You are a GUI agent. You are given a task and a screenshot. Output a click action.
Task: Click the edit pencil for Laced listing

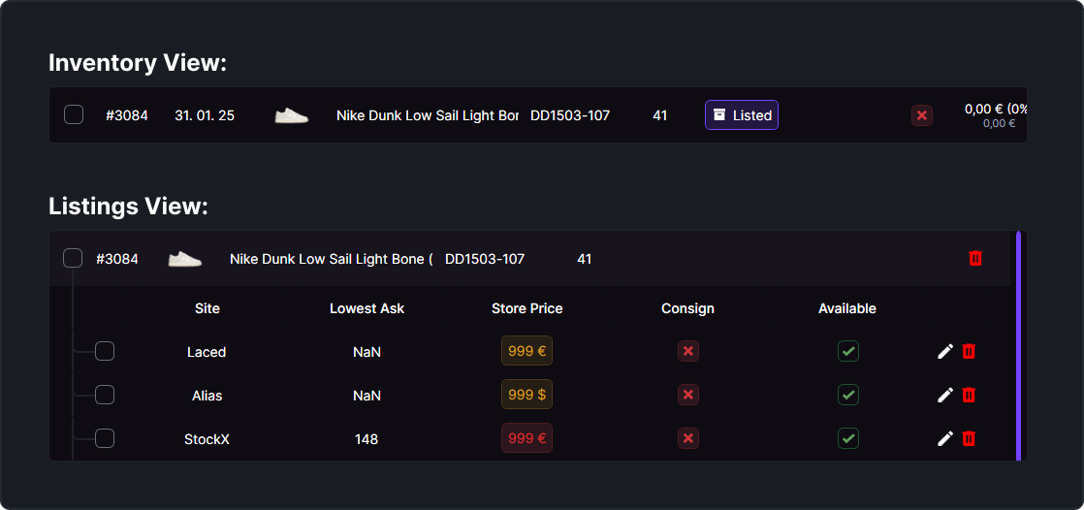(945, 351)
